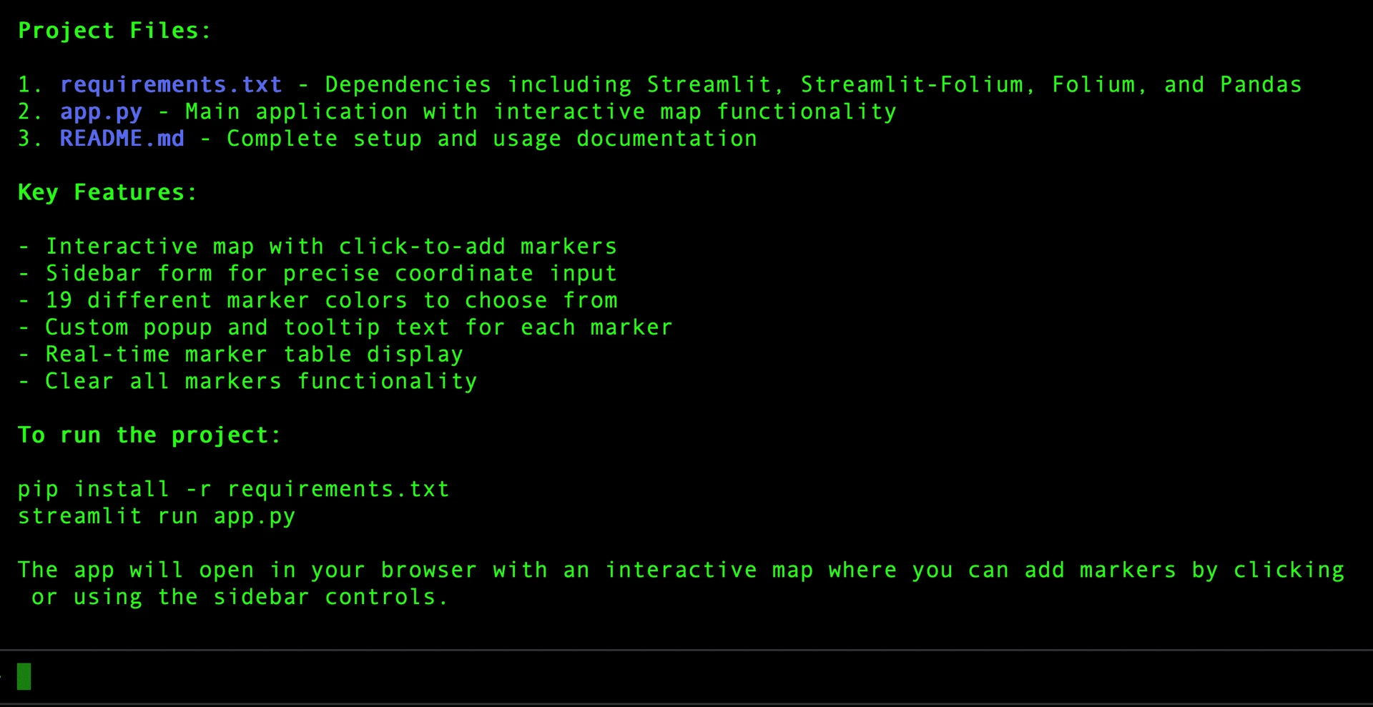Click the "Main application with interactive map functionality" text
This screenshot has width=1373, height=707.
(540, 112)
